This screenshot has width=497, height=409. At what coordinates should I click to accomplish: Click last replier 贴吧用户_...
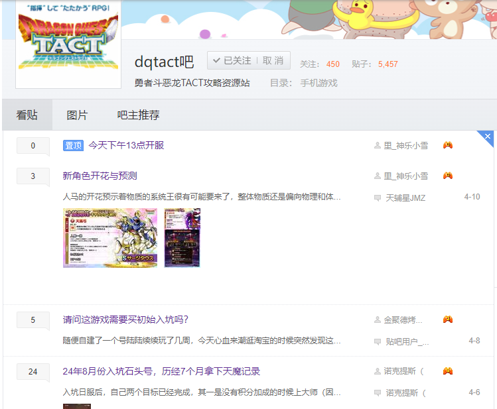[407, 342]
